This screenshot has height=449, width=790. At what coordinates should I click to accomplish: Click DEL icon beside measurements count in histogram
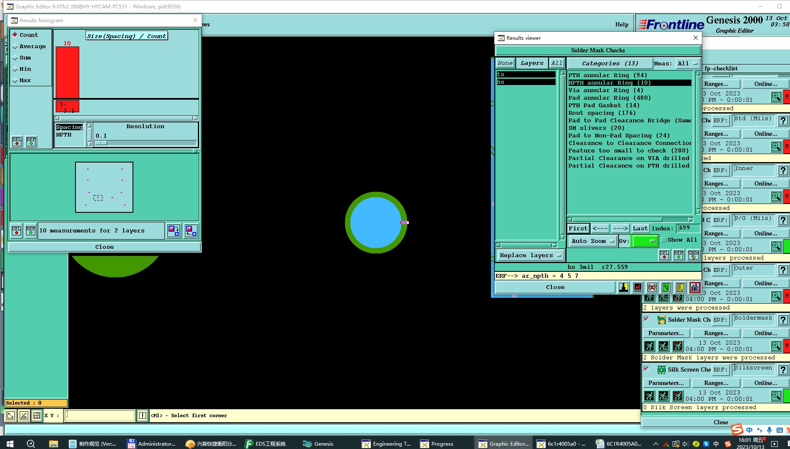point(16,231)
